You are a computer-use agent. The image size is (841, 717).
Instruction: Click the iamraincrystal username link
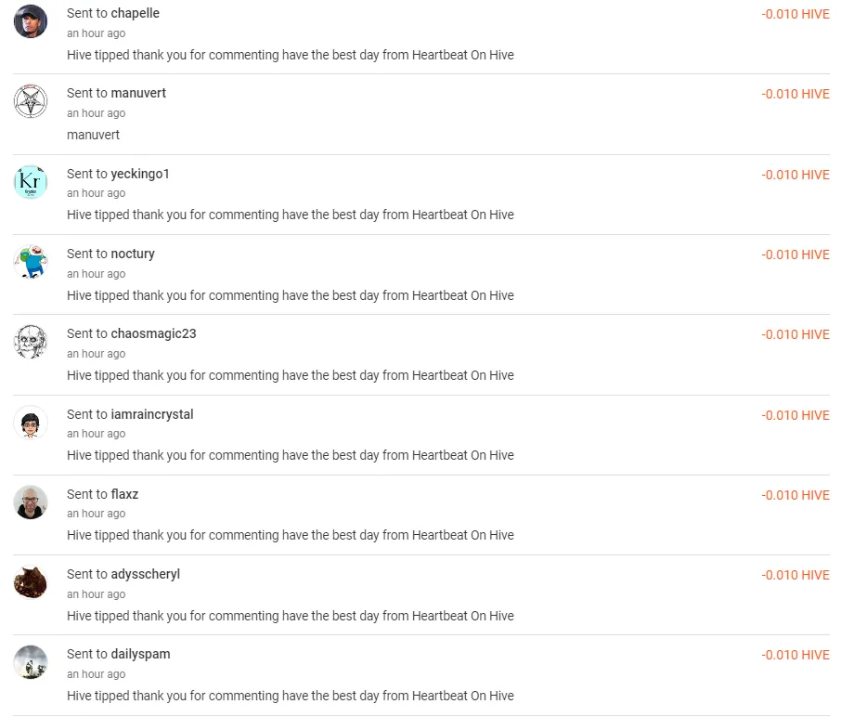[x=152, y=414]
